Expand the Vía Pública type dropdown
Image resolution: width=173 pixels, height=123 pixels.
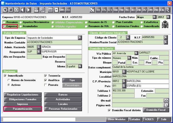(x=136, y=53)
